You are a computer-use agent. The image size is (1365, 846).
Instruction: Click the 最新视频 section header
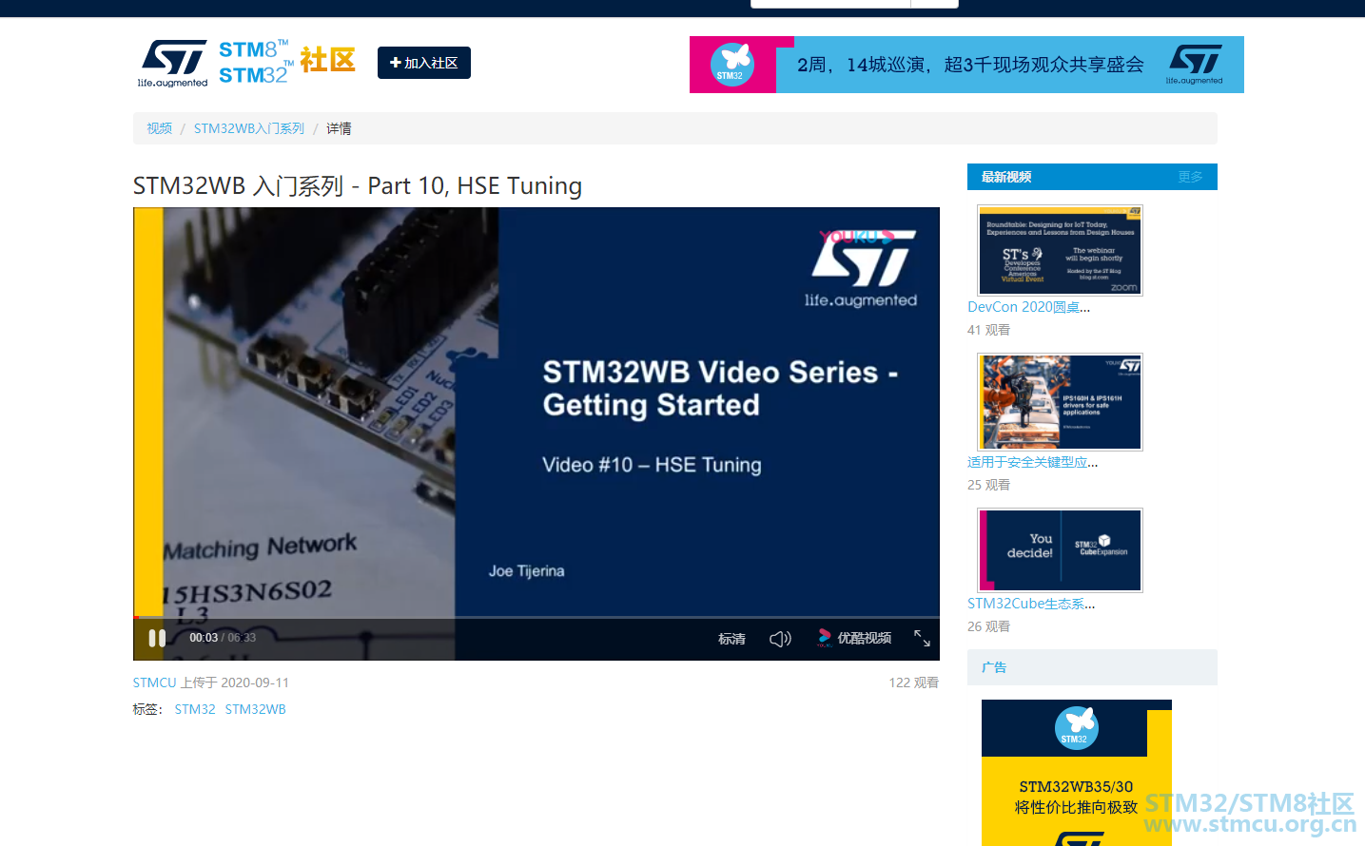pyautogui.click(x=1006, y=177)
